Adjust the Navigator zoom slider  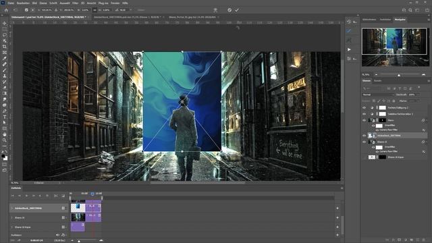(x=399, y=75)
